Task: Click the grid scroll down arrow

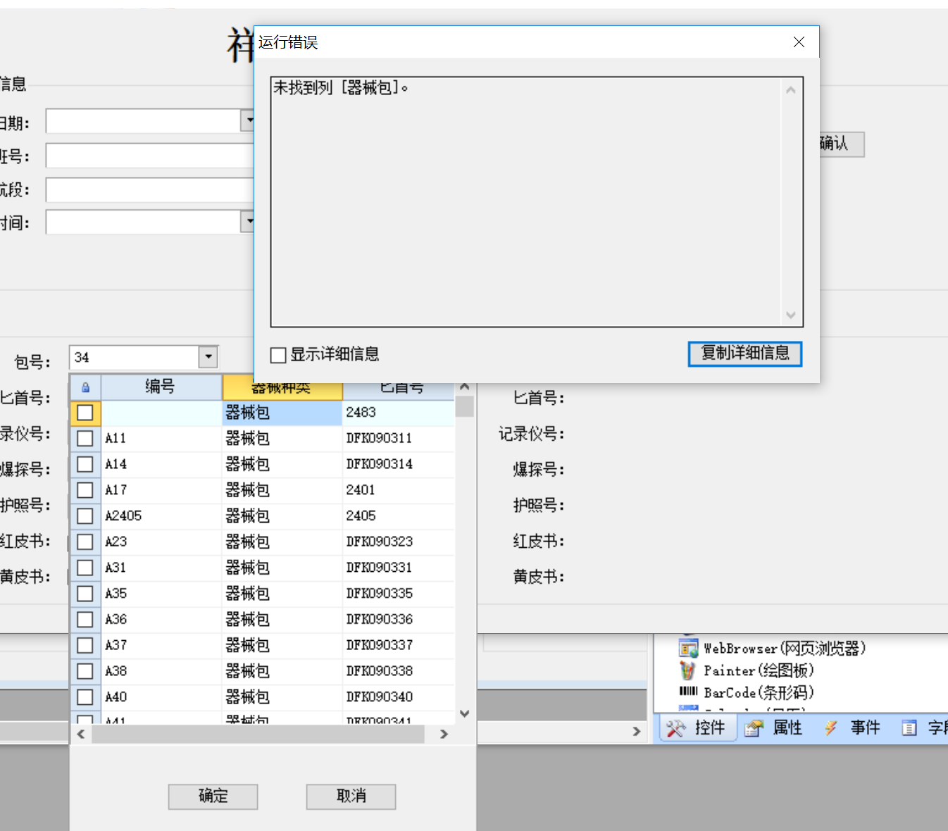Action: (x=464, y=713)
